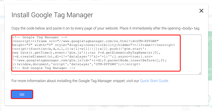
Task: Click the faded Triggers label behind dialog
Action: click(121, 106)
